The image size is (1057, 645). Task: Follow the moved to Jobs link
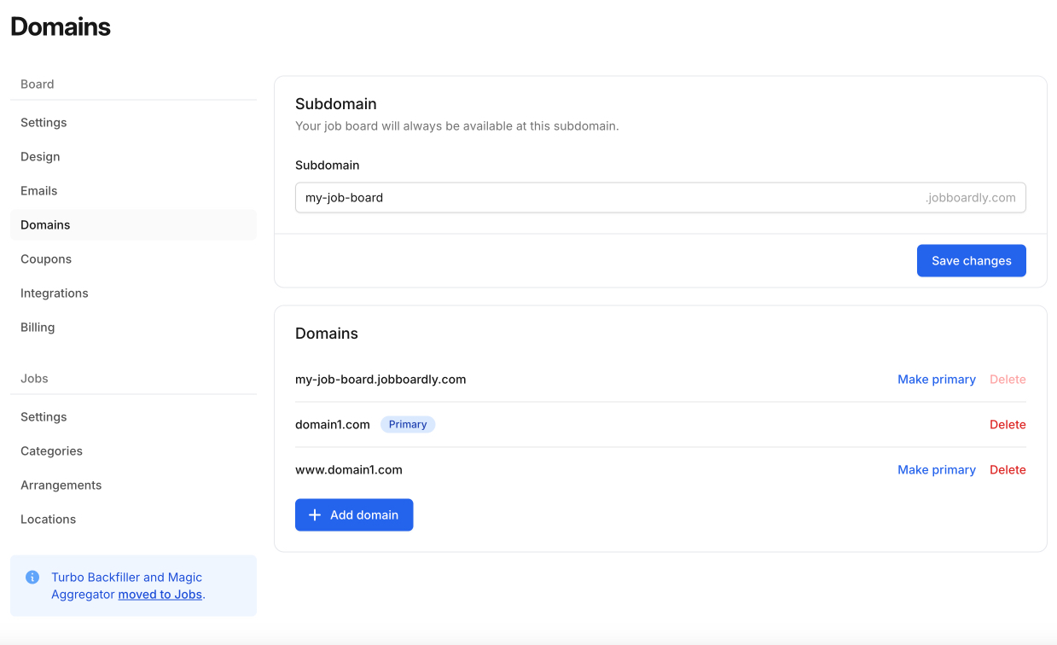coord(160,594)
